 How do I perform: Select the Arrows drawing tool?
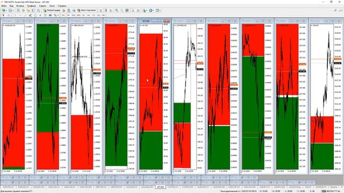55,15
